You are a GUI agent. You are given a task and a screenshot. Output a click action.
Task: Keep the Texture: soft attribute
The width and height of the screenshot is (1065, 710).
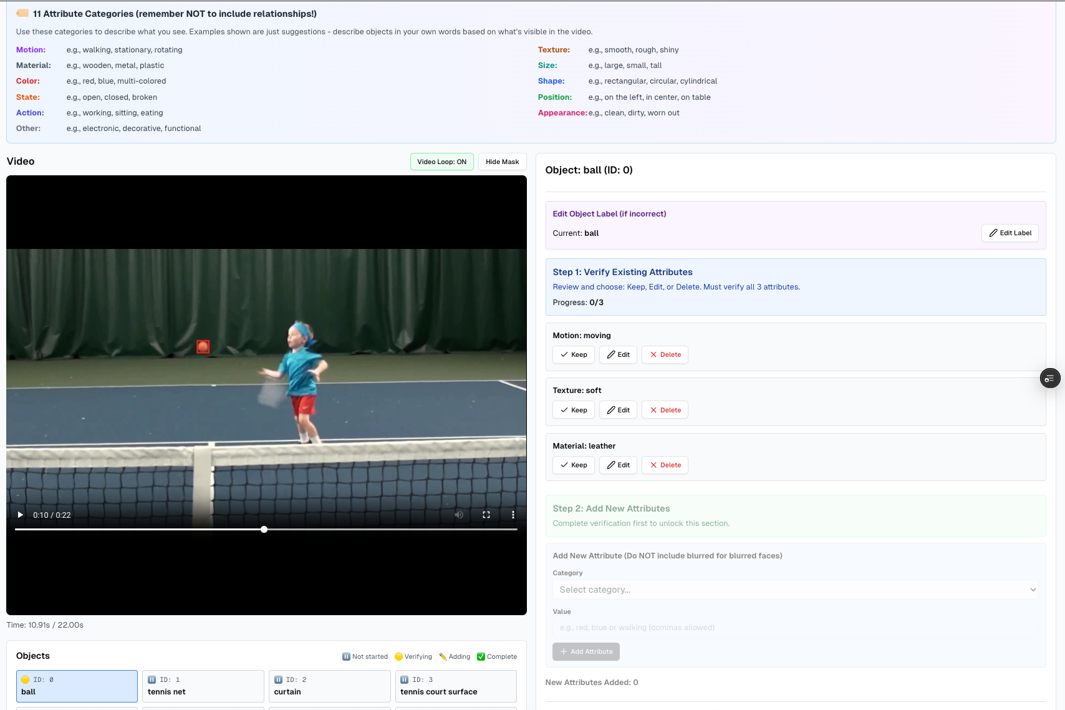pos(573,410)
